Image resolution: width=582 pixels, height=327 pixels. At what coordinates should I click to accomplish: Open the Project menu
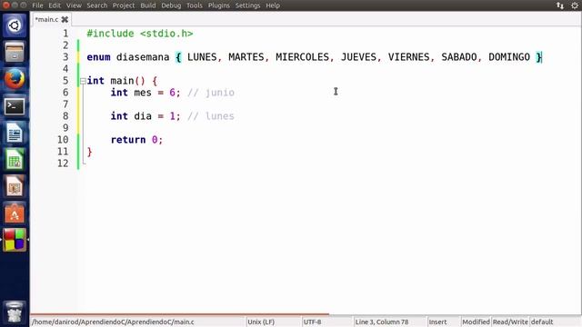pos(124,5)
